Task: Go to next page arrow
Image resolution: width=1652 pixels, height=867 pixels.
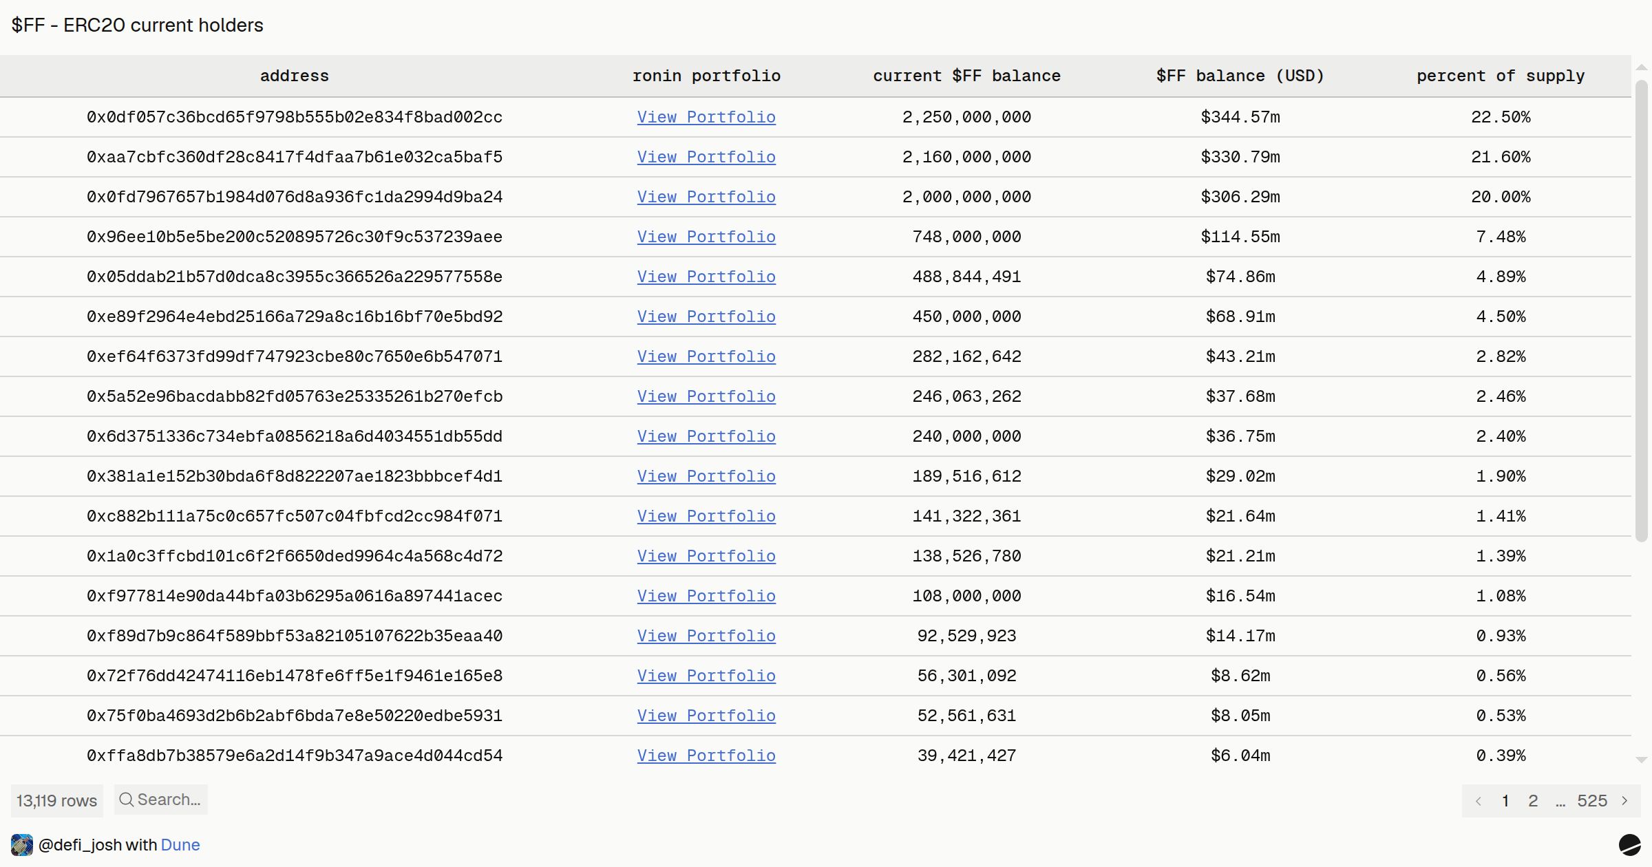Action: (x=1625, y=801)
